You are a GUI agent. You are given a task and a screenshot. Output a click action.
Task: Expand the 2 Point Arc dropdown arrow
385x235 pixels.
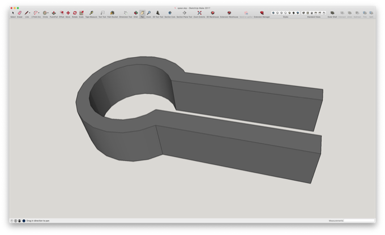39,13
